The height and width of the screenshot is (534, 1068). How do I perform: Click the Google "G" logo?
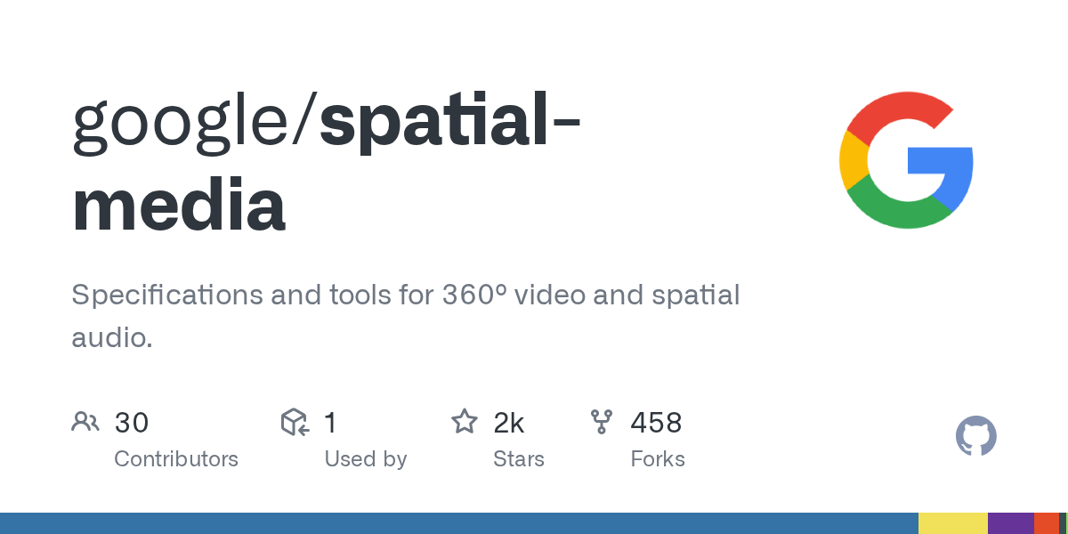(x=906, y=160)
